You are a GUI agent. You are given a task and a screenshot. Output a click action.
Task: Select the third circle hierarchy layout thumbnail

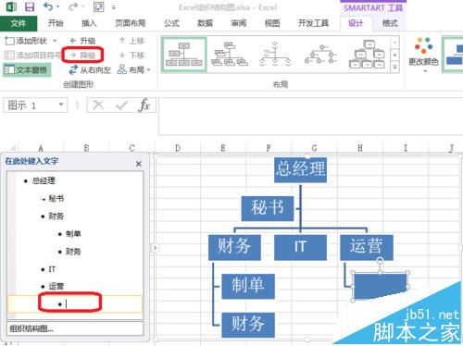point(275,55)
